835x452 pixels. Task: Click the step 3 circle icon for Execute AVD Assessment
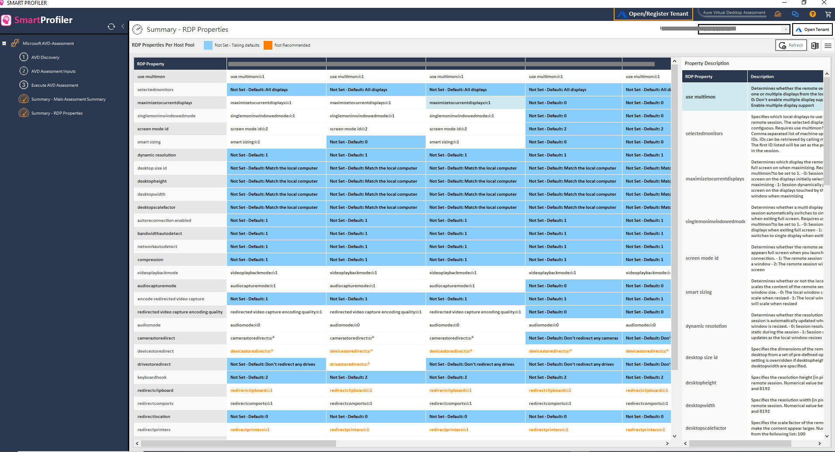pos(24,85)
